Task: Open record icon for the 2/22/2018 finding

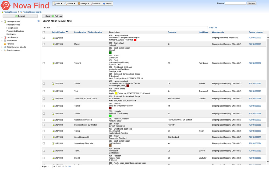Action: click(53, 38)
